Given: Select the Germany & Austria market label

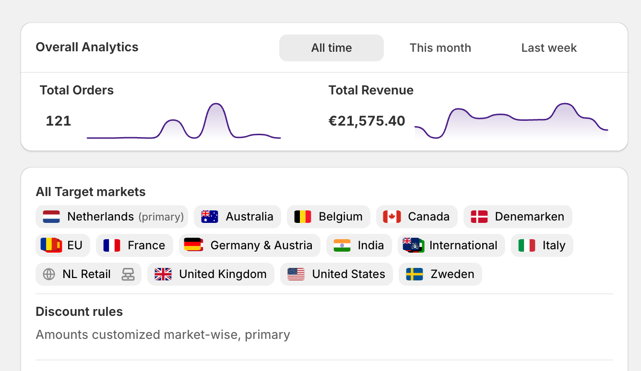Looking at the screenshot, I should pyautogui.click(x=261, y=245).
